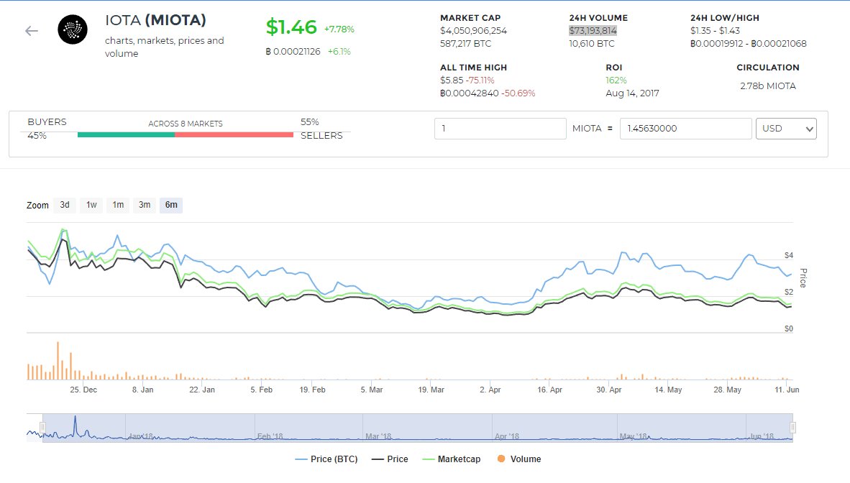Click the IOTA (MIOTA) heading
The height and width of the screenshot is (483, 850).
pyautogui.click(x=155, y=20)
